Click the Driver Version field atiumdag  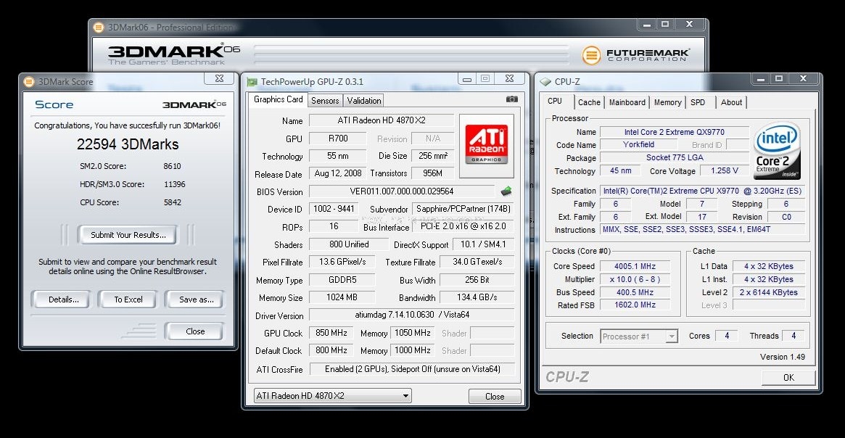(412, 315)
